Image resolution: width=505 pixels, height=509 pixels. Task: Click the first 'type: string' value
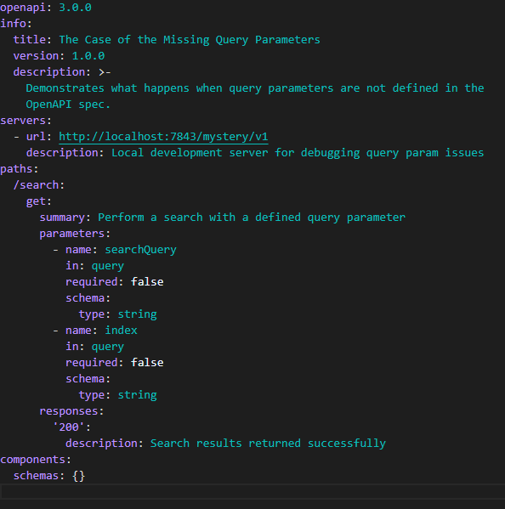click(x=137, y=314)
